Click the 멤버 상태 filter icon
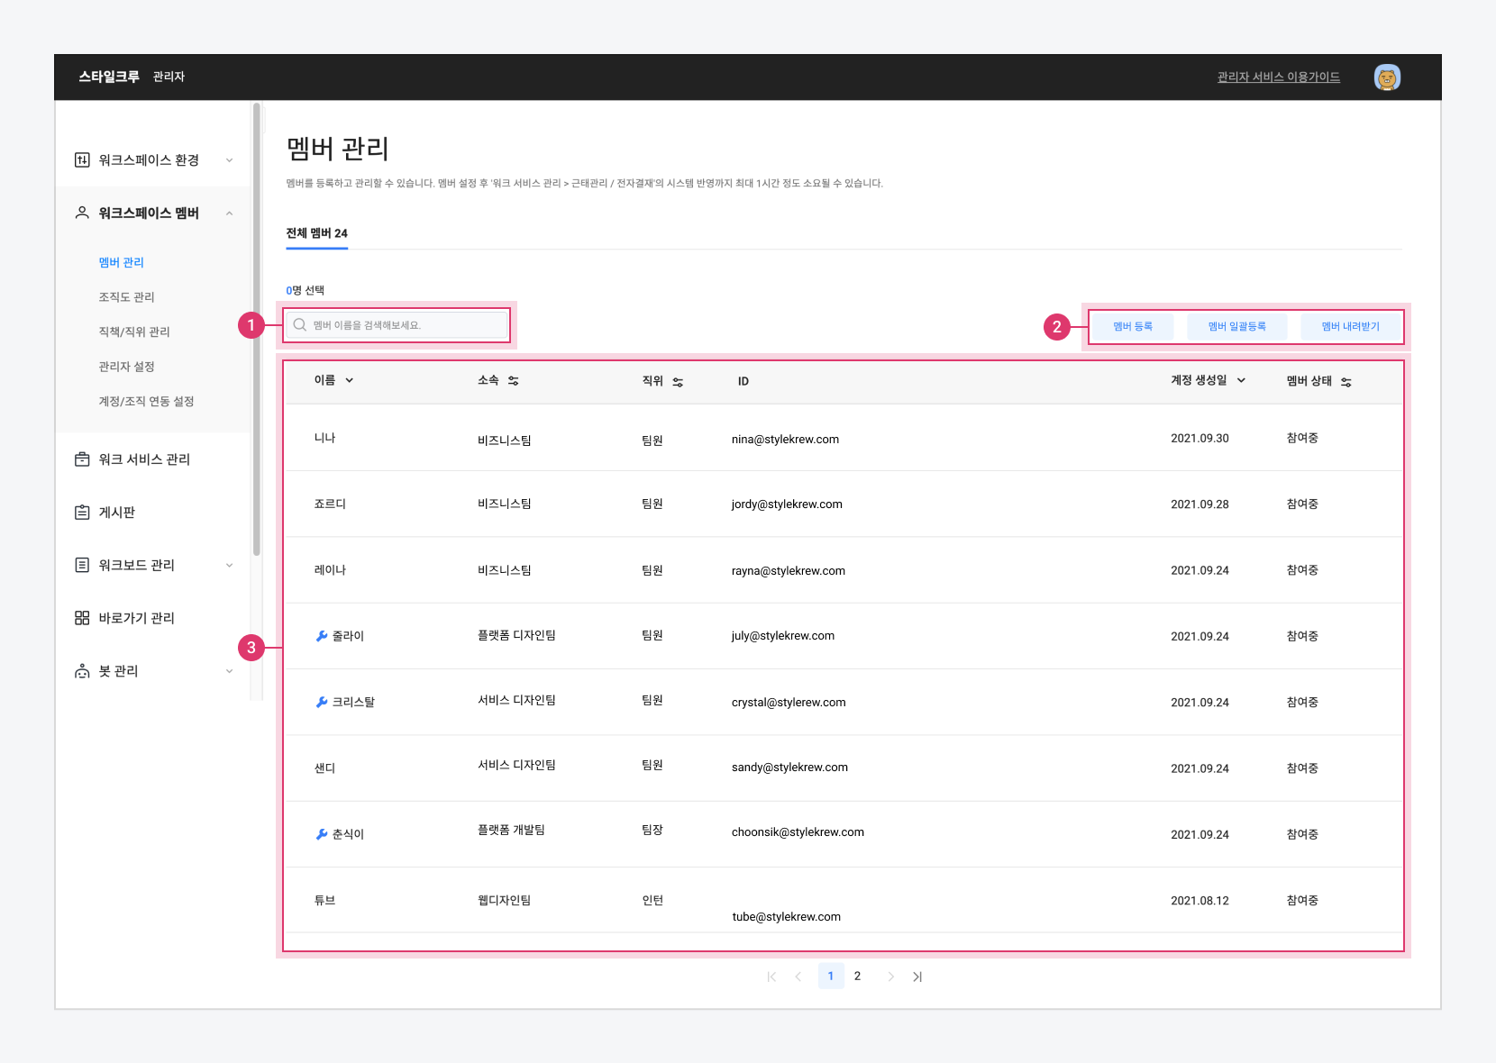The height and width of the screenshot is (1063, 1496). pos(1345,382)
